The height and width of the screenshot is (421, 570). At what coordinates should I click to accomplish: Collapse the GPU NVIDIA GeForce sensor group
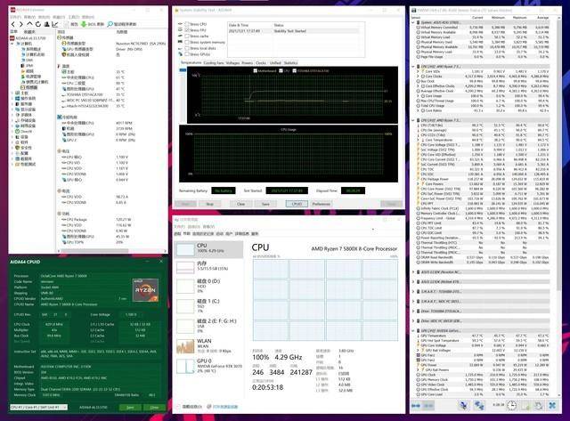tap(413, 331)
